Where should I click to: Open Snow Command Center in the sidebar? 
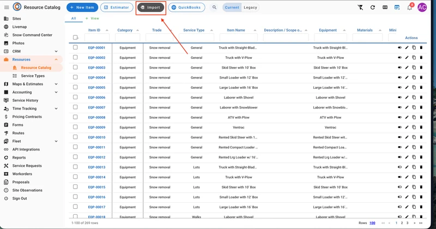coord(32,35)
